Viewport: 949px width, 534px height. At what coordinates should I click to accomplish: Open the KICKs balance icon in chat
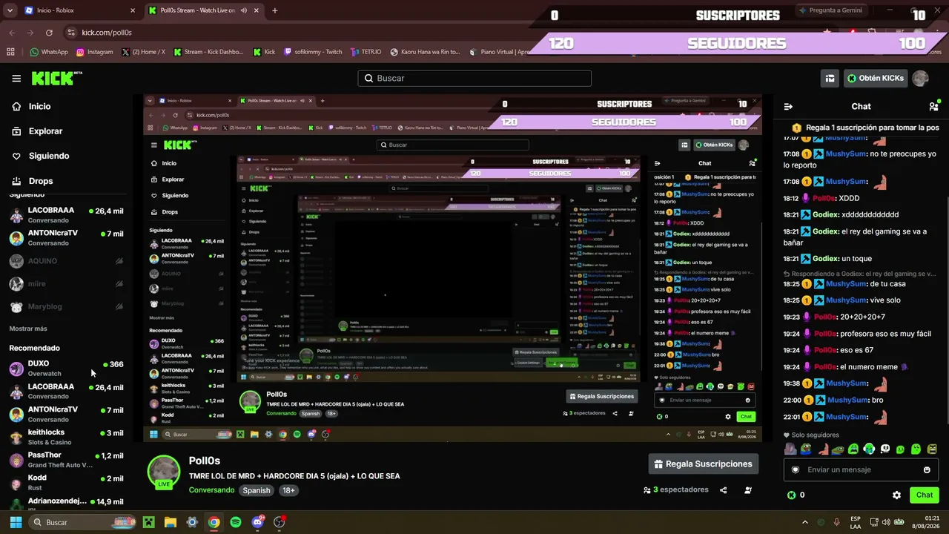791,495
